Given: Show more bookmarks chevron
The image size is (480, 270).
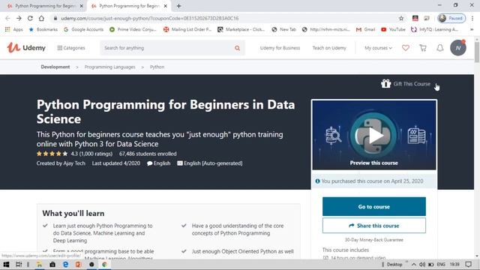Looking at the screenshot, I should (x=472, y=29).
